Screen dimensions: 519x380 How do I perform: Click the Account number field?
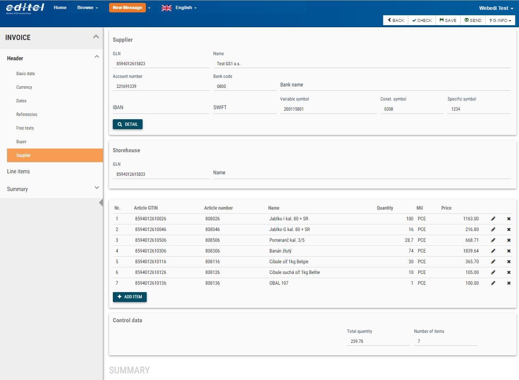click(x=161, y=86)
